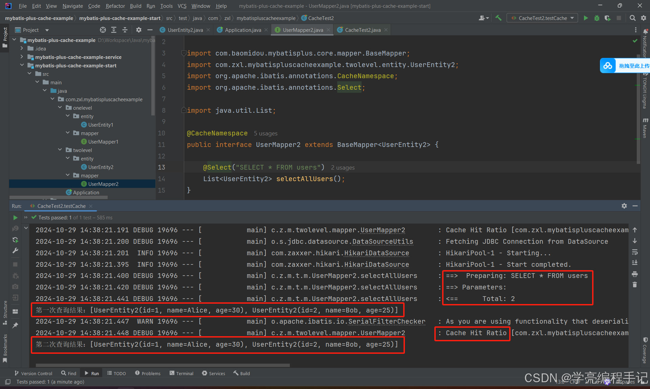Open the Refactor menu
This screenshot has height=389, width=650.
click(x=115, y=6)
